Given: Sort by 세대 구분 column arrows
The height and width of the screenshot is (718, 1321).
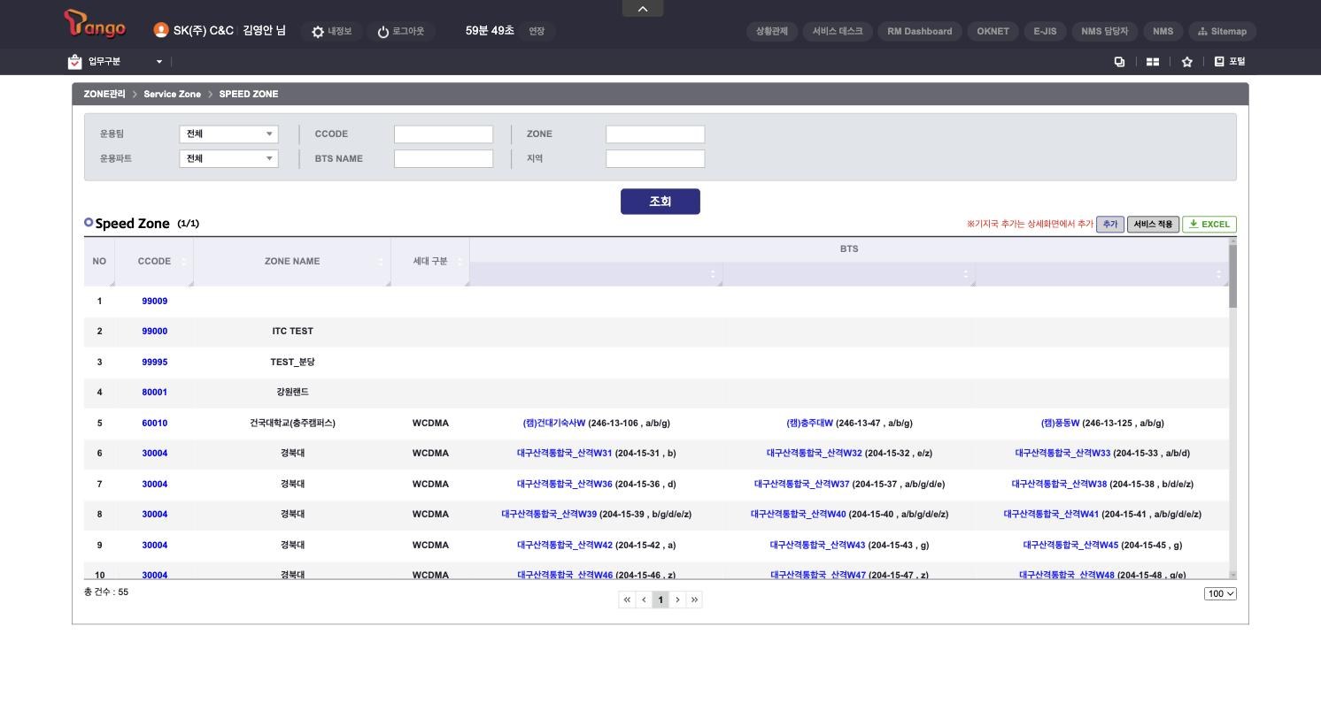Looking at the screenshot, I should (460, 262).
